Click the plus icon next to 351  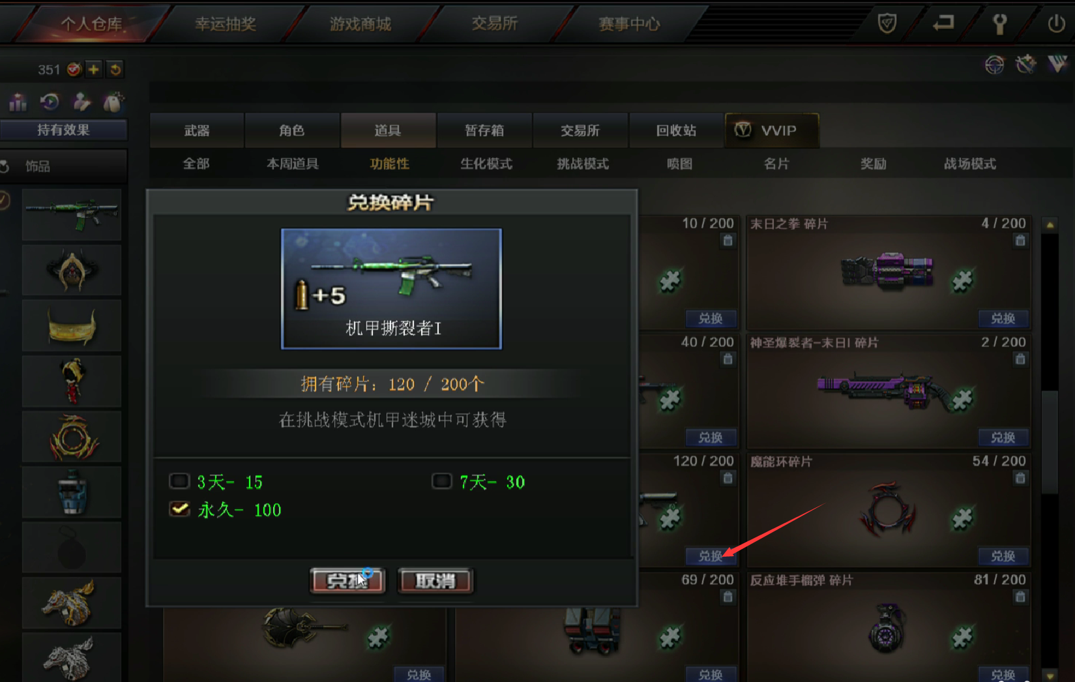click(x=94, y=69)
